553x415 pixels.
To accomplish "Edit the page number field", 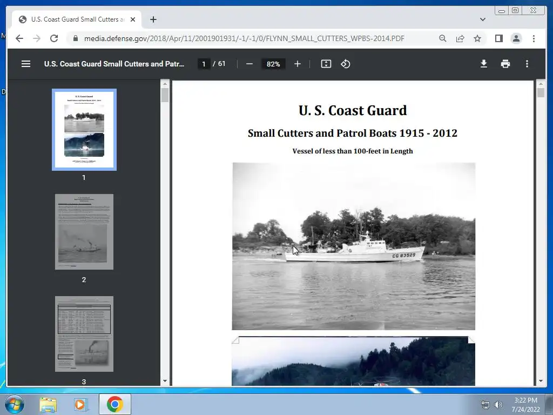I will pos(204,64).
